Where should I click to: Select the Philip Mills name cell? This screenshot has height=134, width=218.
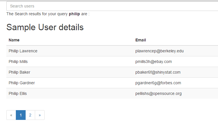(18, 62)
